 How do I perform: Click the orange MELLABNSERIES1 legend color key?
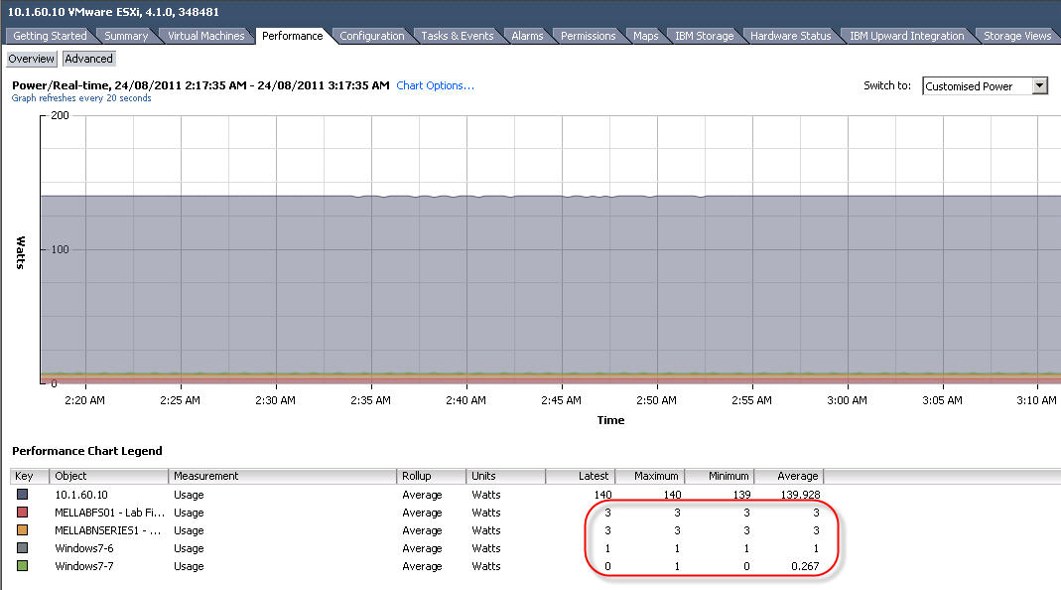click(23, 530)
